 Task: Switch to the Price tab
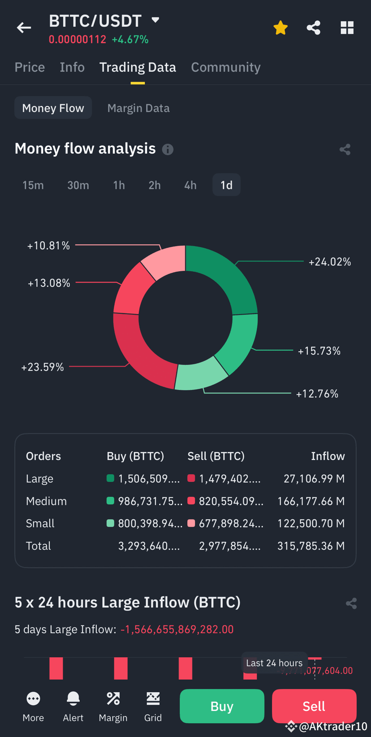pos(30,67)
